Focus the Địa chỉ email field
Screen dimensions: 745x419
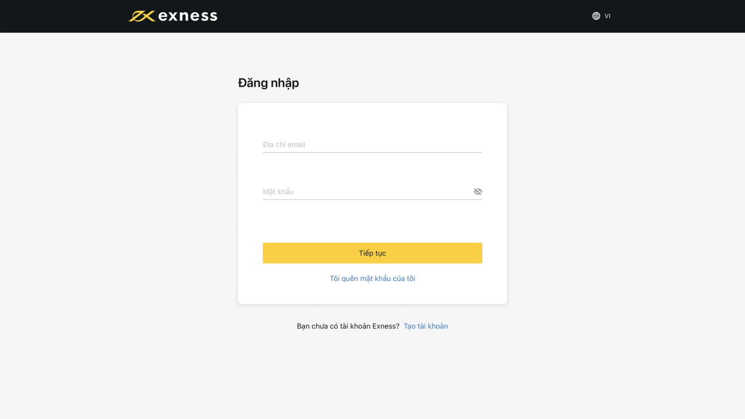pyautogui.click(x=372, y=145)
